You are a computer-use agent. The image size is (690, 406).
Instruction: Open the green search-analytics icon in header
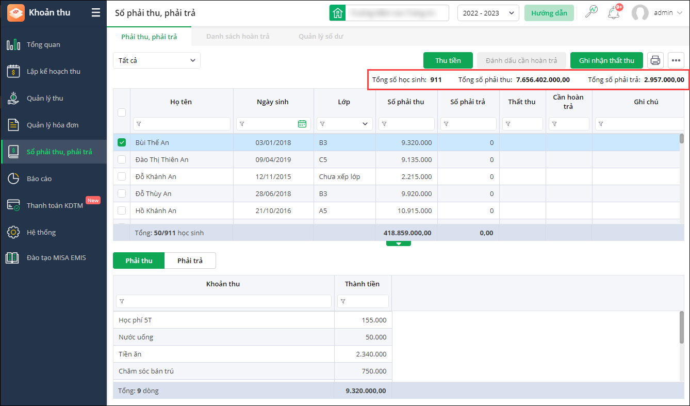pyautogui.click(x=592, y=12)
